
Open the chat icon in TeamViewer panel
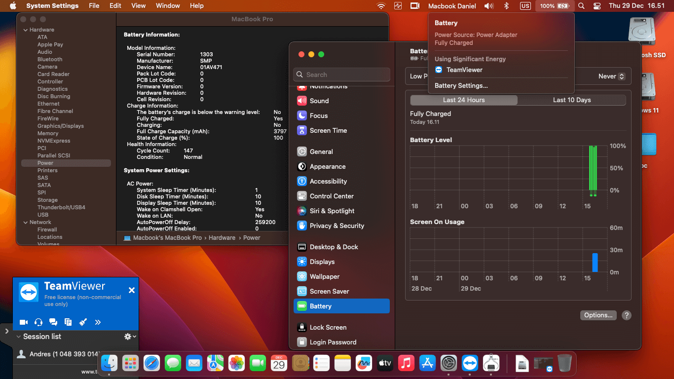(x=53, y=322)
